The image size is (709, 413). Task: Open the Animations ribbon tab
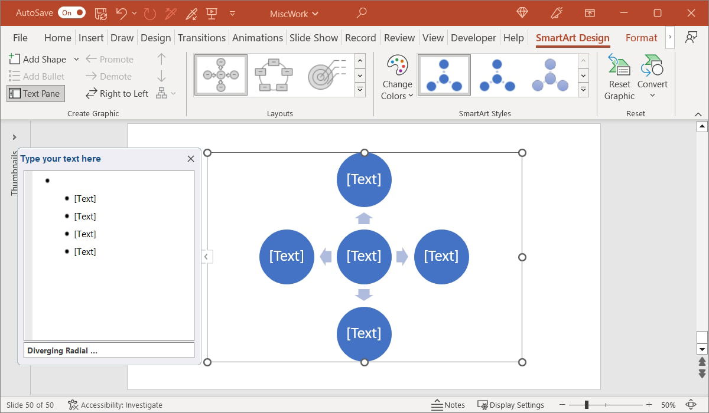258,37
